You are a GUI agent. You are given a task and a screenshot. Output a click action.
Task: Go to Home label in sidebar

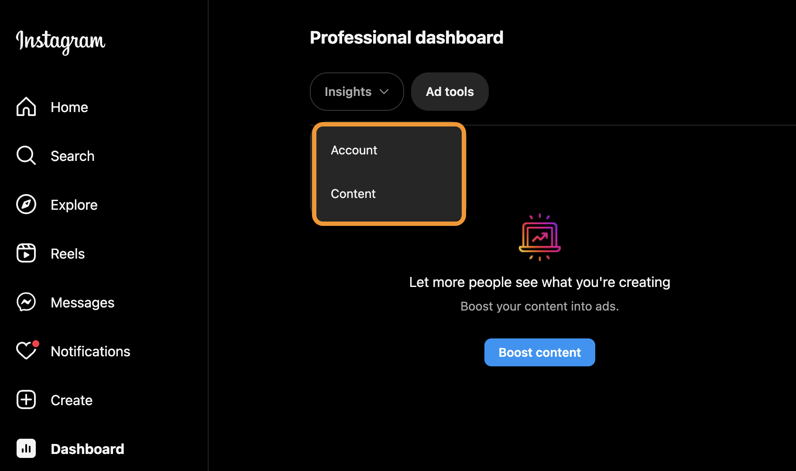[x=69, y=107]
